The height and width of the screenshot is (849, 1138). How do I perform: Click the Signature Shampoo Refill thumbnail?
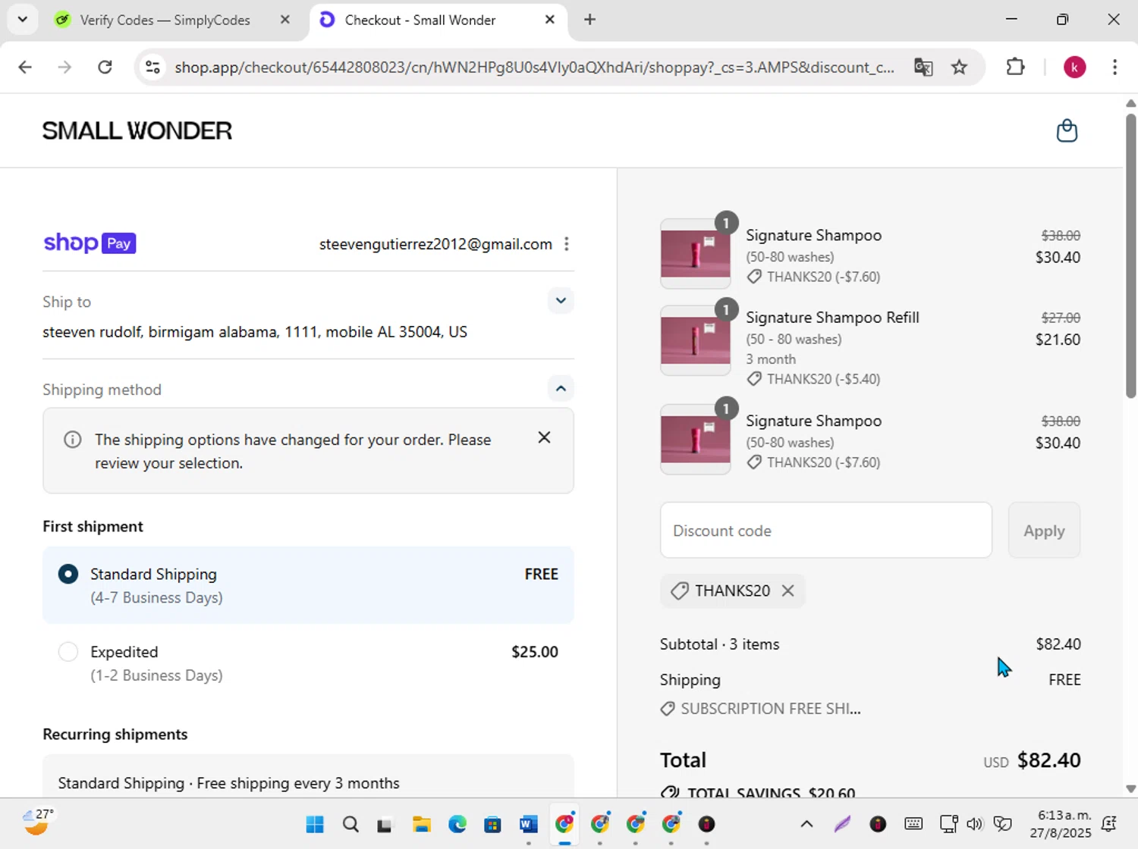tap(696, 340)
